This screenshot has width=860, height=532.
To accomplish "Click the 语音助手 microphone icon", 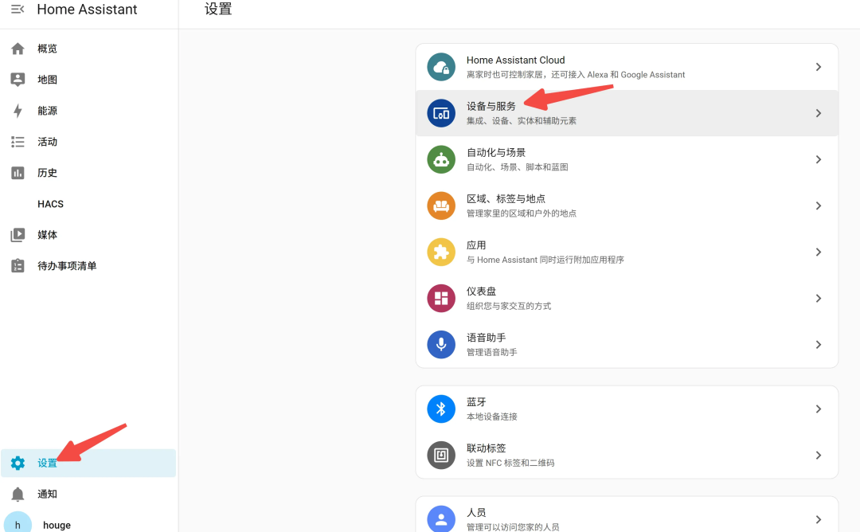I will [441, 344].
